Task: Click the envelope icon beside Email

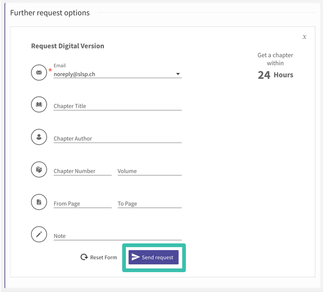Action: [39, 72]
